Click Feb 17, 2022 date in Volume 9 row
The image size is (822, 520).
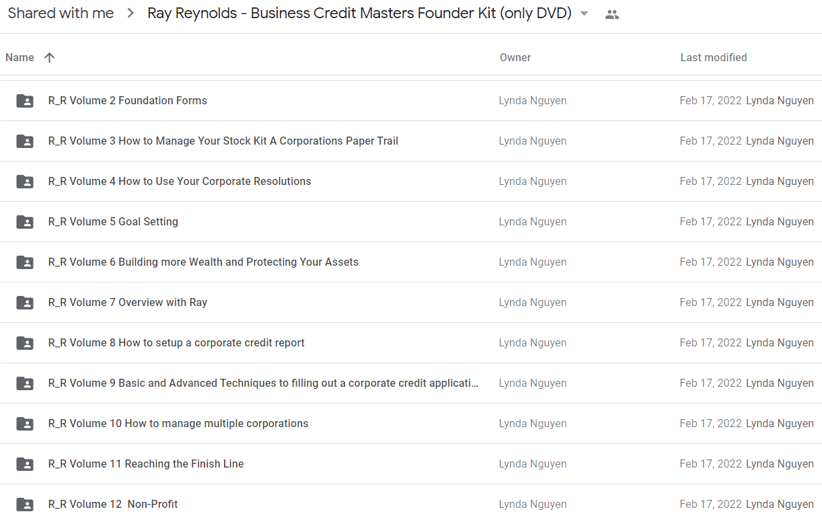pyautogui.click(x=710, y=383)
